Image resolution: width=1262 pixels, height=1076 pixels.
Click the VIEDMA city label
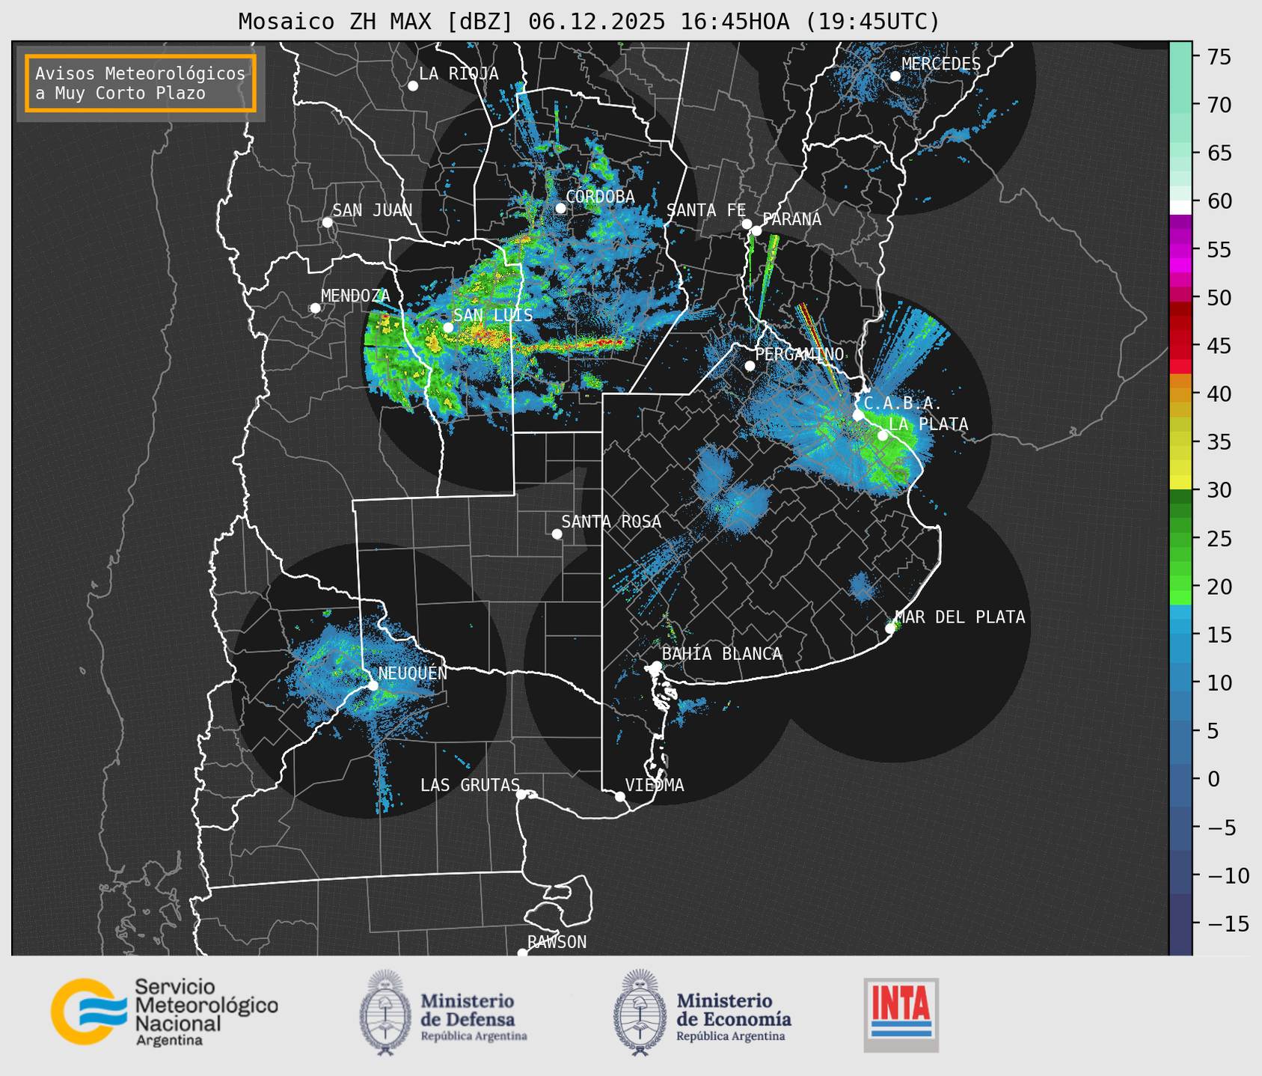coord(655,785)
